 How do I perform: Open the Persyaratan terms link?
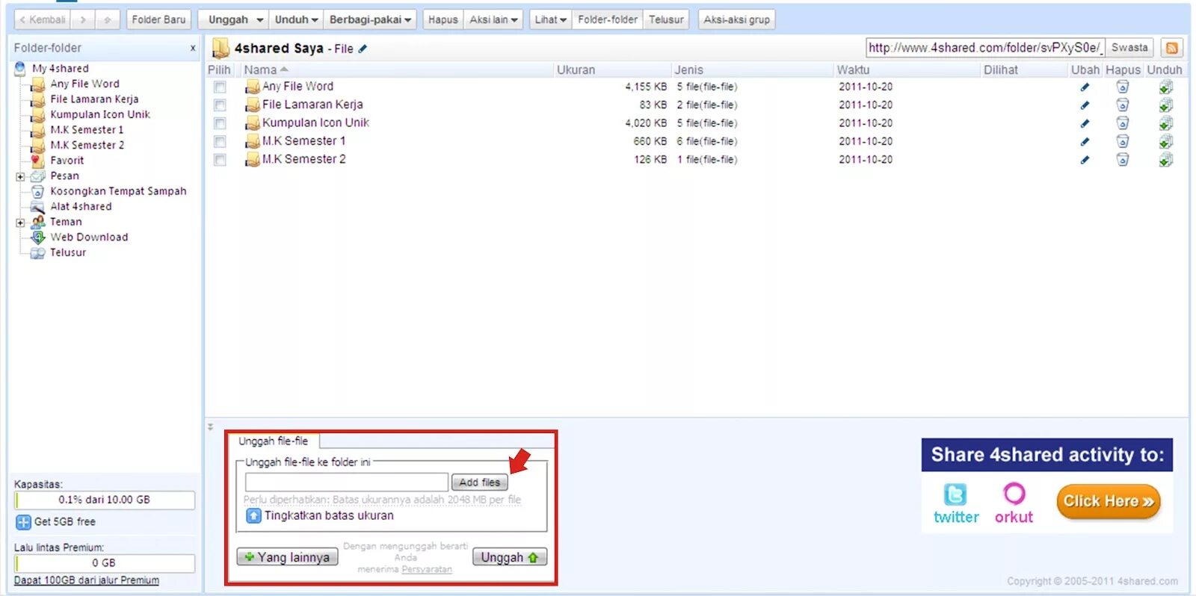(x=426, y=569)
